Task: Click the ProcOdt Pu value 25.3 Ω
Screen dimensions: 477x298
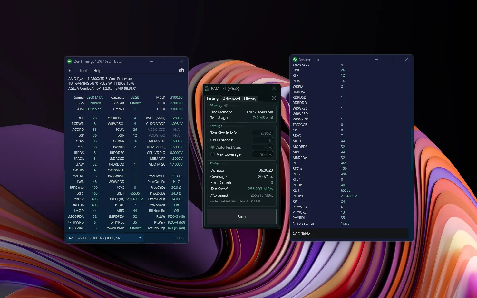Action: (176, 176)
